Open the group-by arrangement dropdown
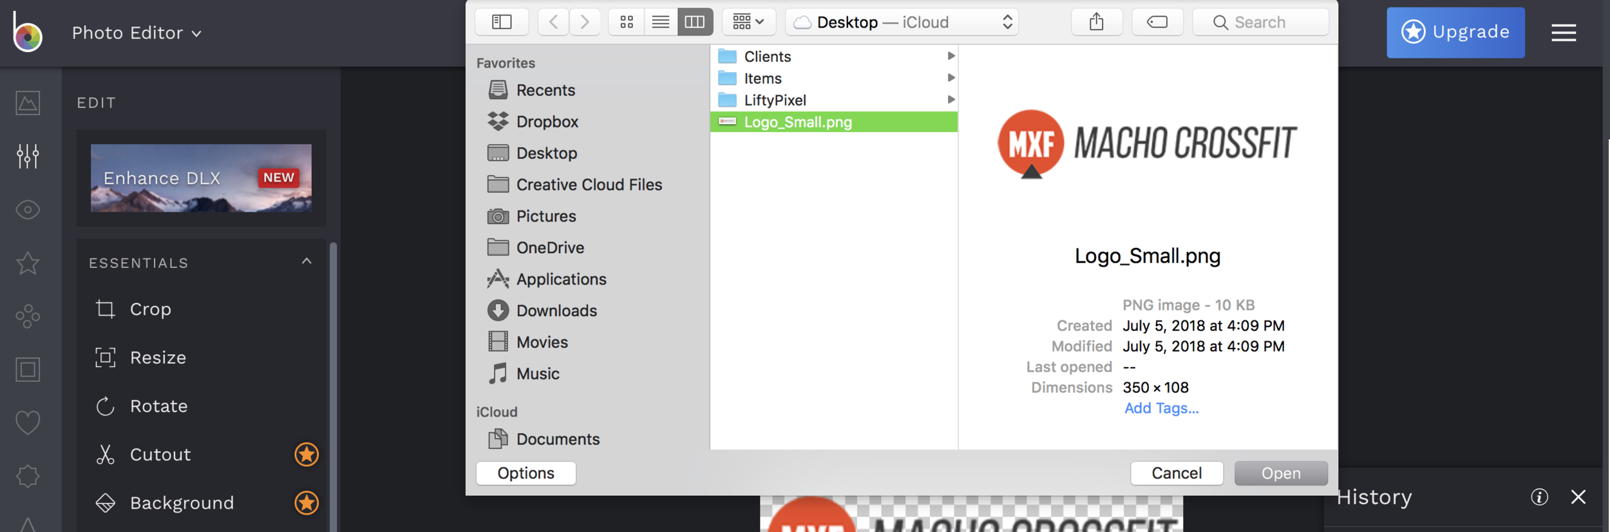 tap(748, 22)
